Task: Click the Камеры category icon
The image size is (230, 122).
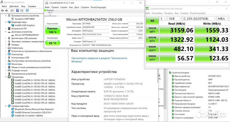Action: point(9,45)
